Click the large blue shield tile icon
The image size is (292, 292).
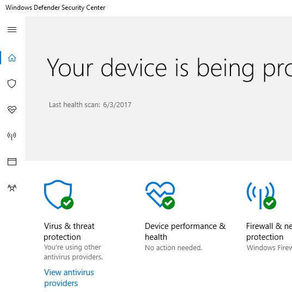tap(59, 195)
